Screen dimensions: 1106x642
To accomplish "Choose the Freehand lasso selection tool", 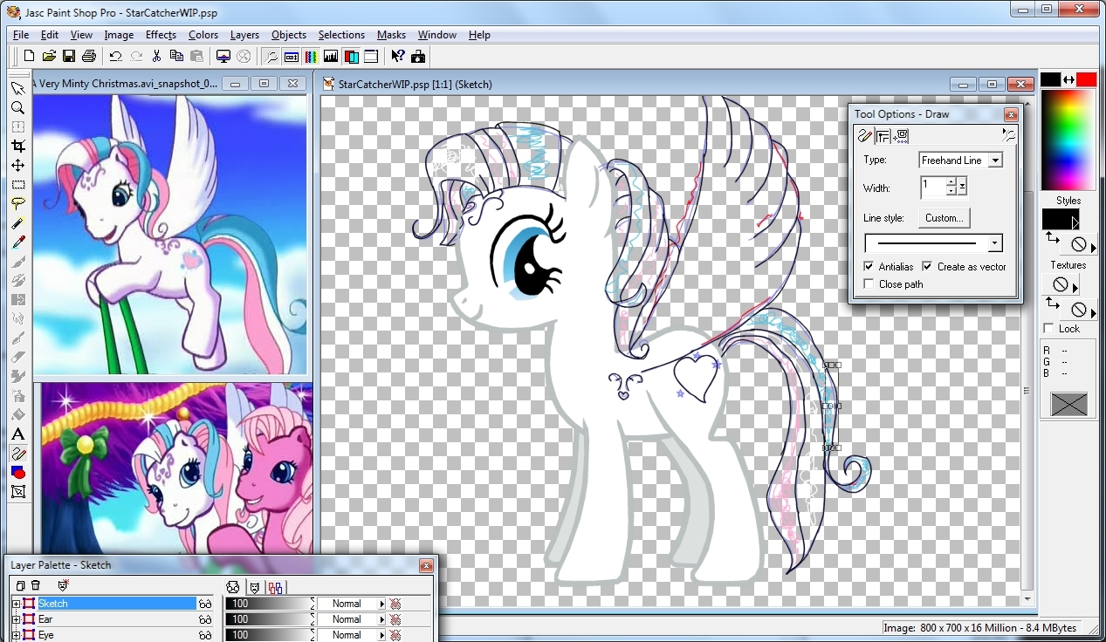I will coord(17,203).
